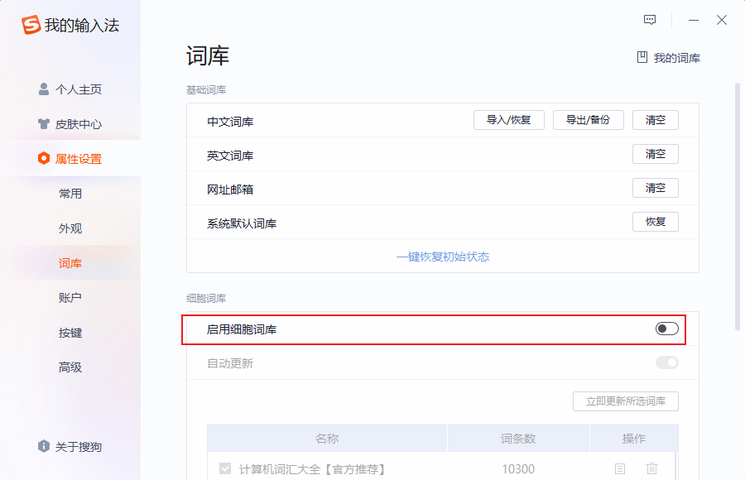
Task: Select 属性设置 in sidebar
Action: tap(70, 159)
